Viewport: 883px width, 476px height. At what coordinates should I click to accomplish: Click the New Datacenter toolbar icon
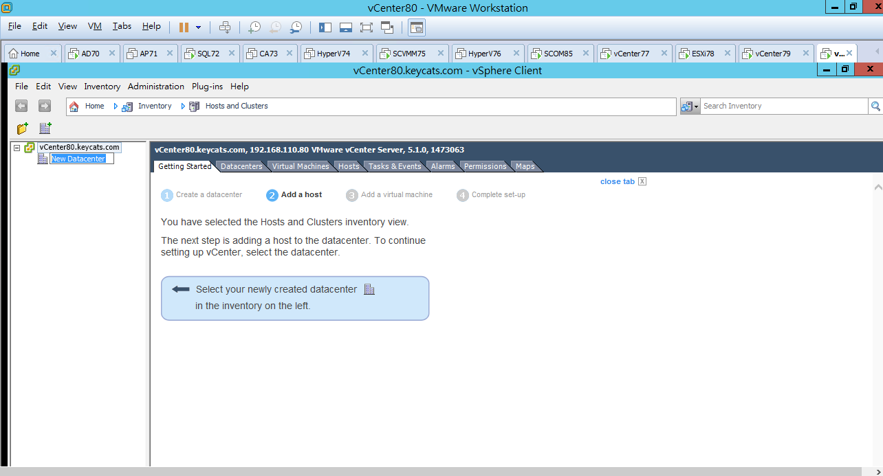coord(45,128)
